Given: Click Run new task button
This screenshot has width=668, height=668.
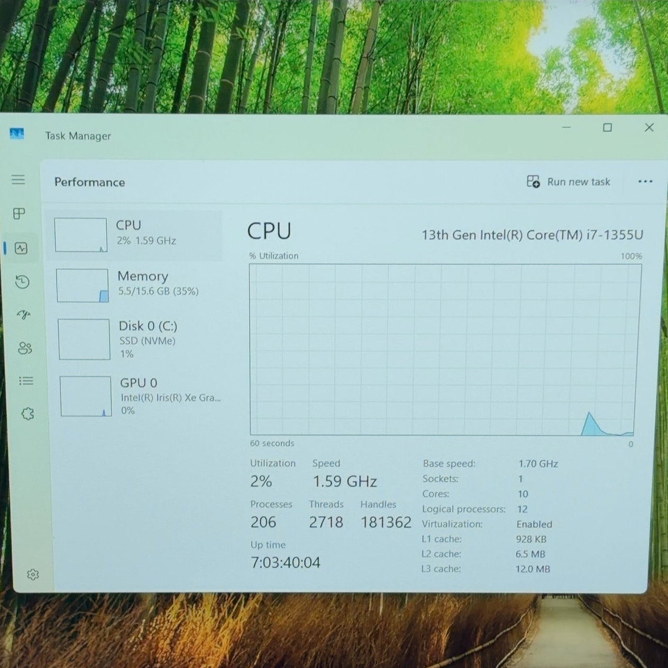Looking at the screenshot, I should [x=569, y=182].
